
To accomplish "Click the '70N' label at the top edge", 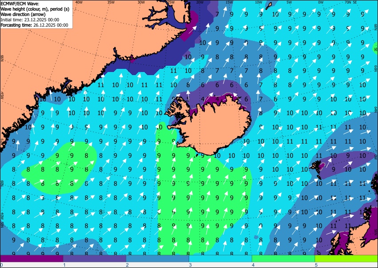I will pos(348,2).
